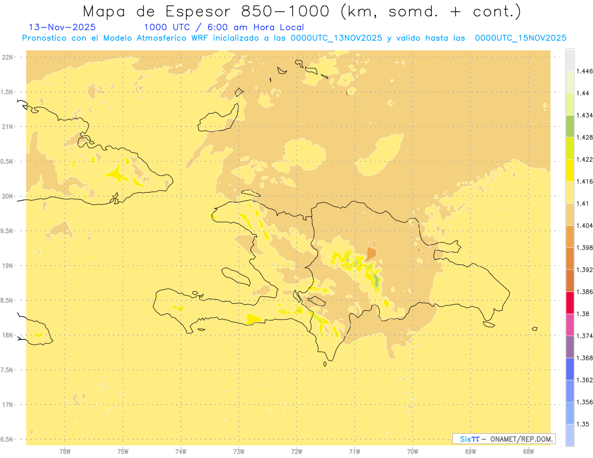The height and width of the screenshot is (458, 593).
Task: Click the '71W' longitude label
Action: point(355,452)
